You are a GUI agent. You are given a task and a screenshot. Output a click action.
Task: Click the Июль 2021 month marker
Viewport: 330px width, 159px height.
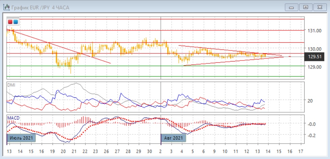click(x=21, y=138)
